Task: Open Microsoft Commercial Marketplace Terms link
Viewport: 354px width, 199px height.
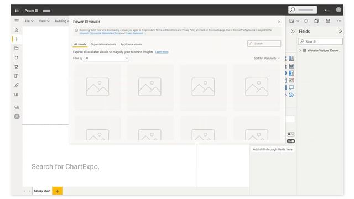Action: [x=100, y=33]
